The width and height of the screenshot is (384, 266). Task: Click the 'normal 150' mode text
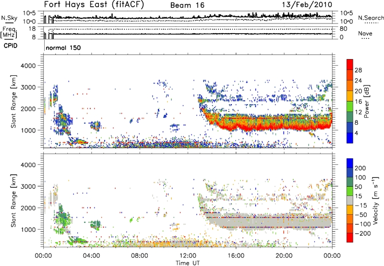click(63, 48)
